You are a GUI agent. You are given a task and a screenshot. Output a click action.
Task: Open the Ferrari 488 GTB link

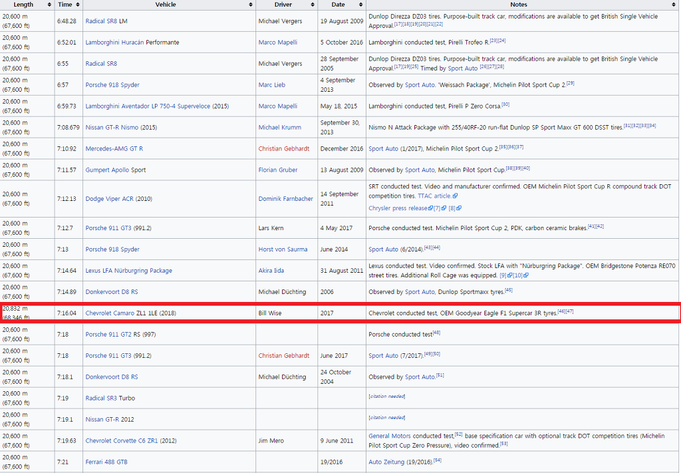[106, 462]
